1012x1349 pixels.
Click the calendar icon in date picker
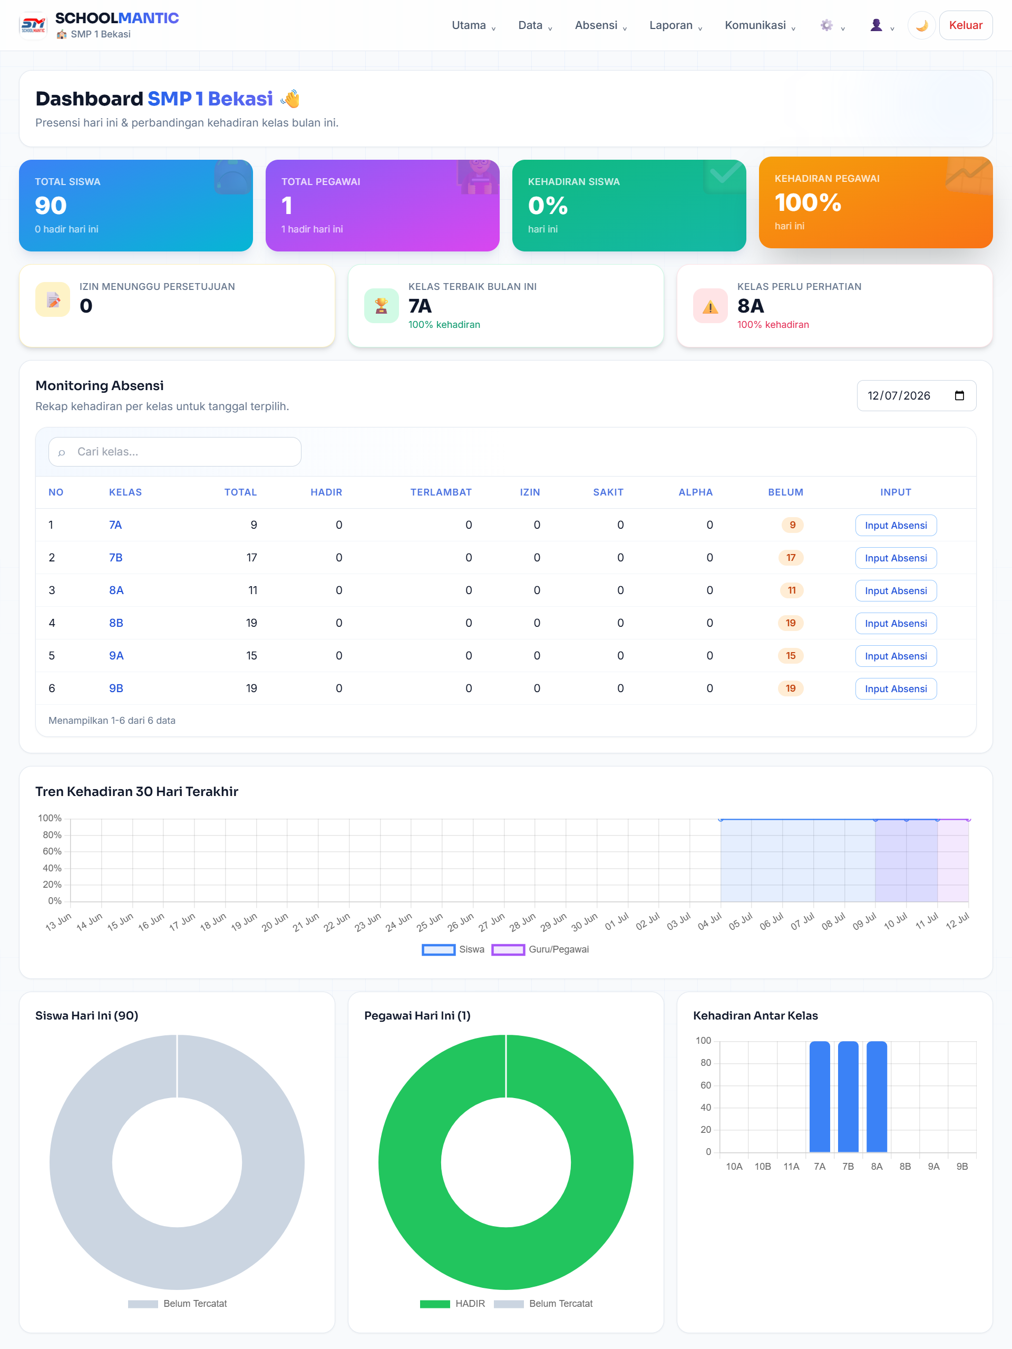point(959,396)
